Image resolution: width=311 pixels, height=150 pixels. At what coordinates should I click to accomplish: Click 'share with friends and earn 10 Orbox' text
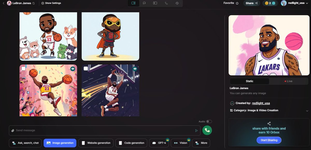pyautogui.click(x=269, y=130)
